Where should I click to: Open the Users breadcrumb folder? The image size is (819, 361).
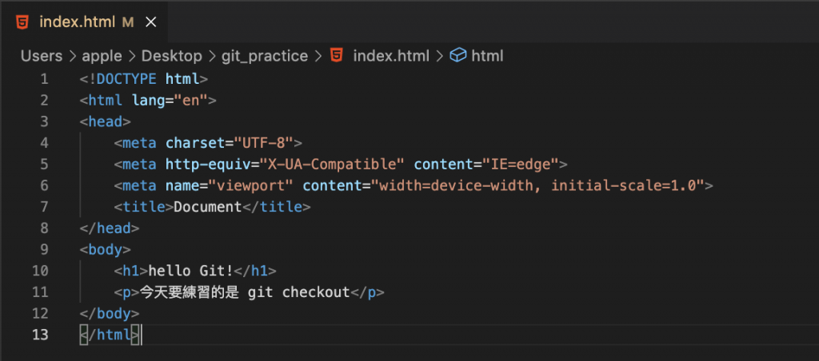(42, 56)
